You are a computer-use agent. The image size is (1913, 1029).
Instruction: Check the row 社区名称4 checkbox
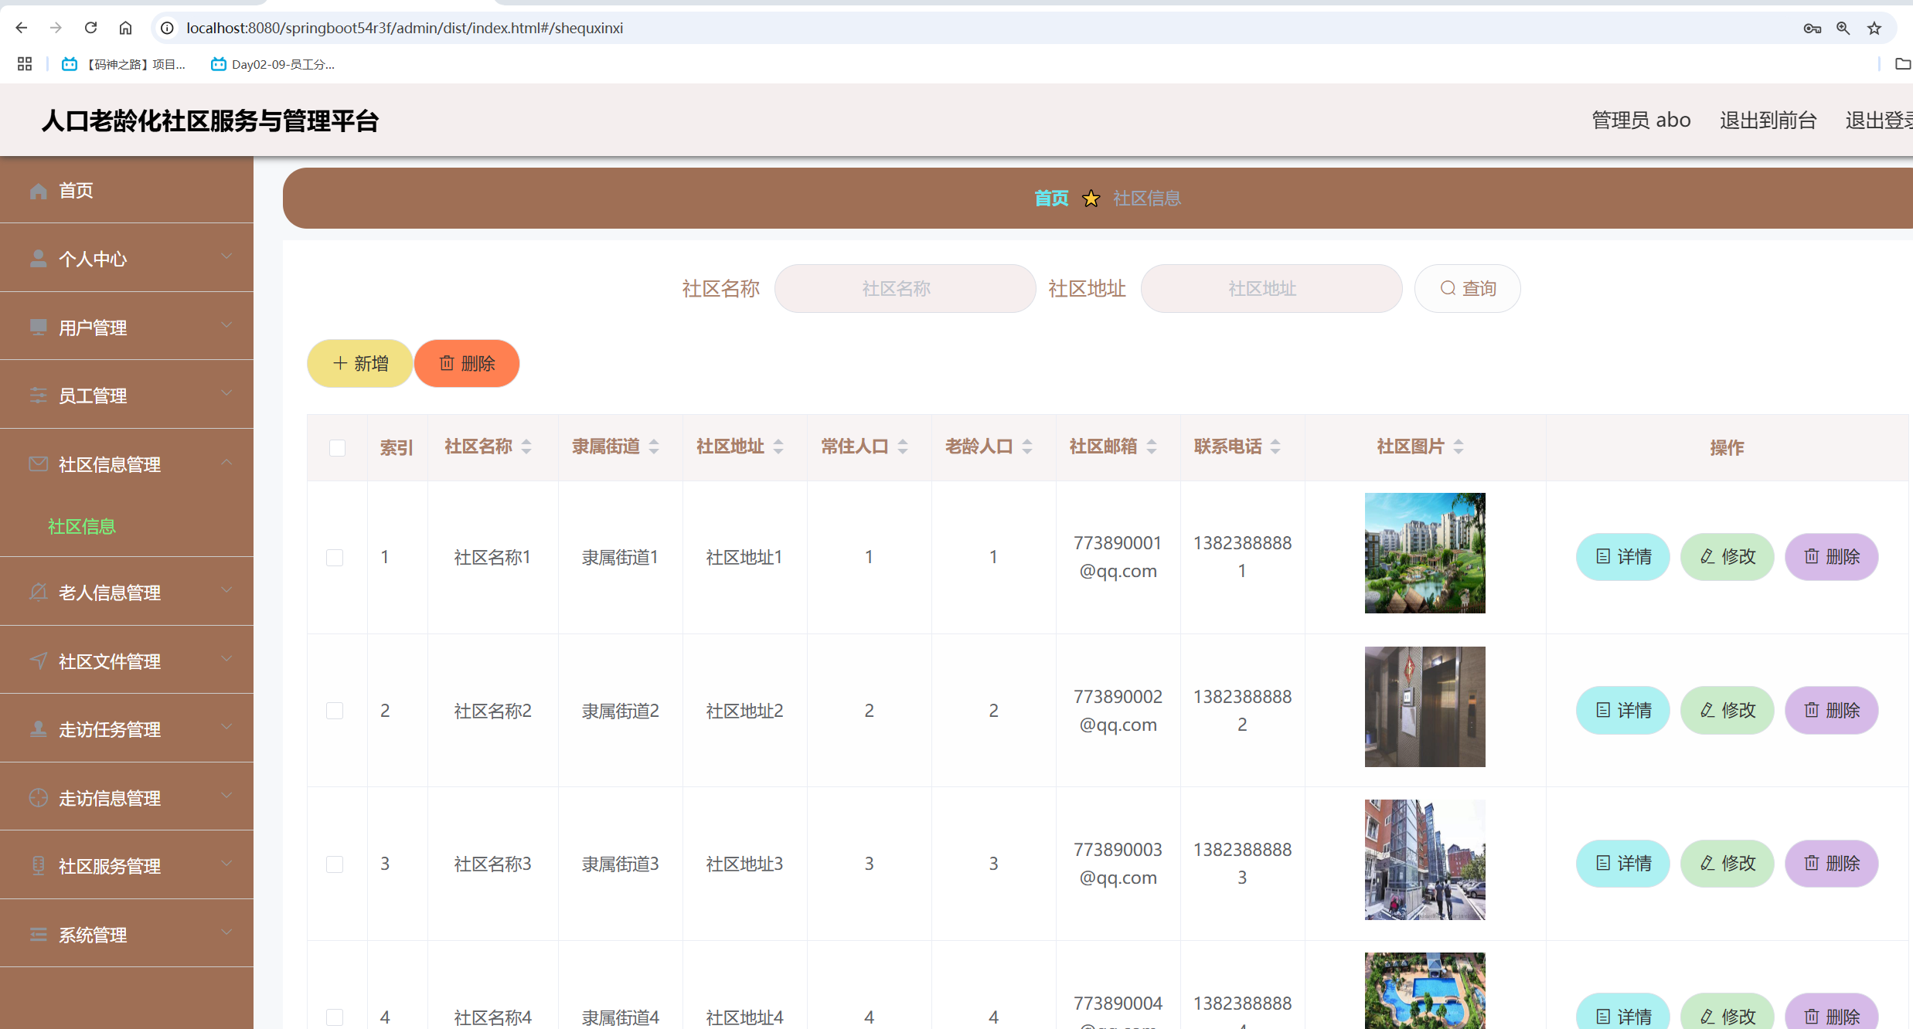[x=335, y=1017]
